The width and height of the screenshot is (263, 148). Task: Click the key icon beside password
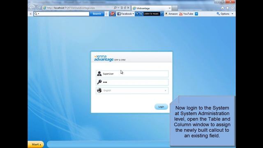[99, 82]
